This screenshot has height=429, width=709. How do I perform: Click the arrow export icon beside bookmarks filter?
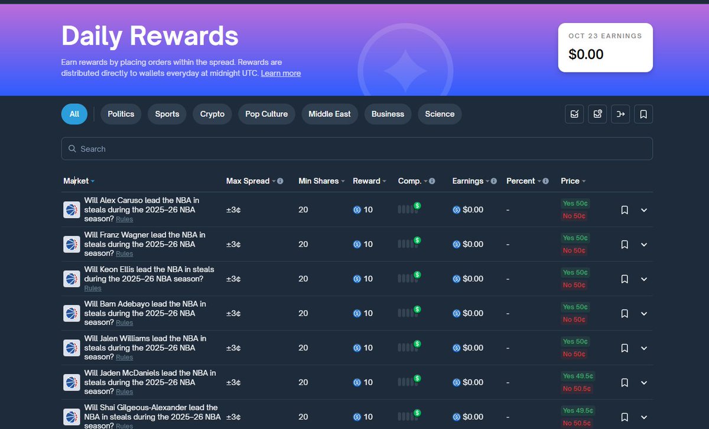620,114
